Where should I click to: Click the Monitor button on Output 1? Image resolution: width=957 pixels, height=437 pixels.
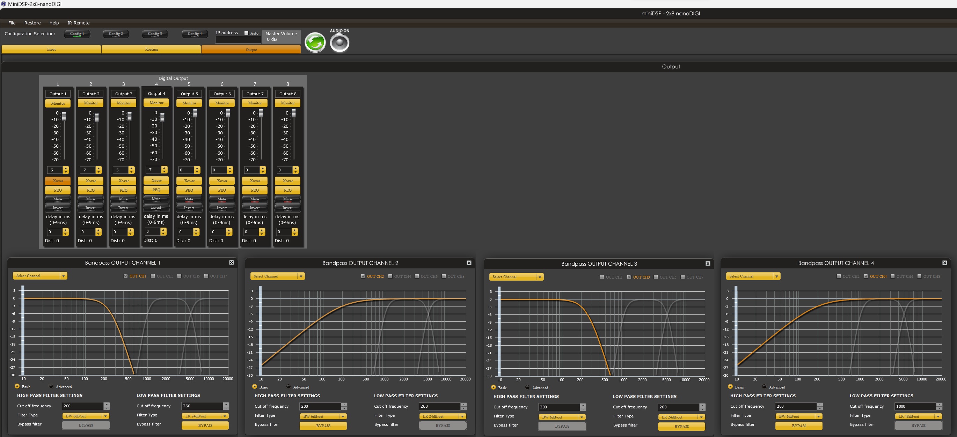tap(58, 103)
